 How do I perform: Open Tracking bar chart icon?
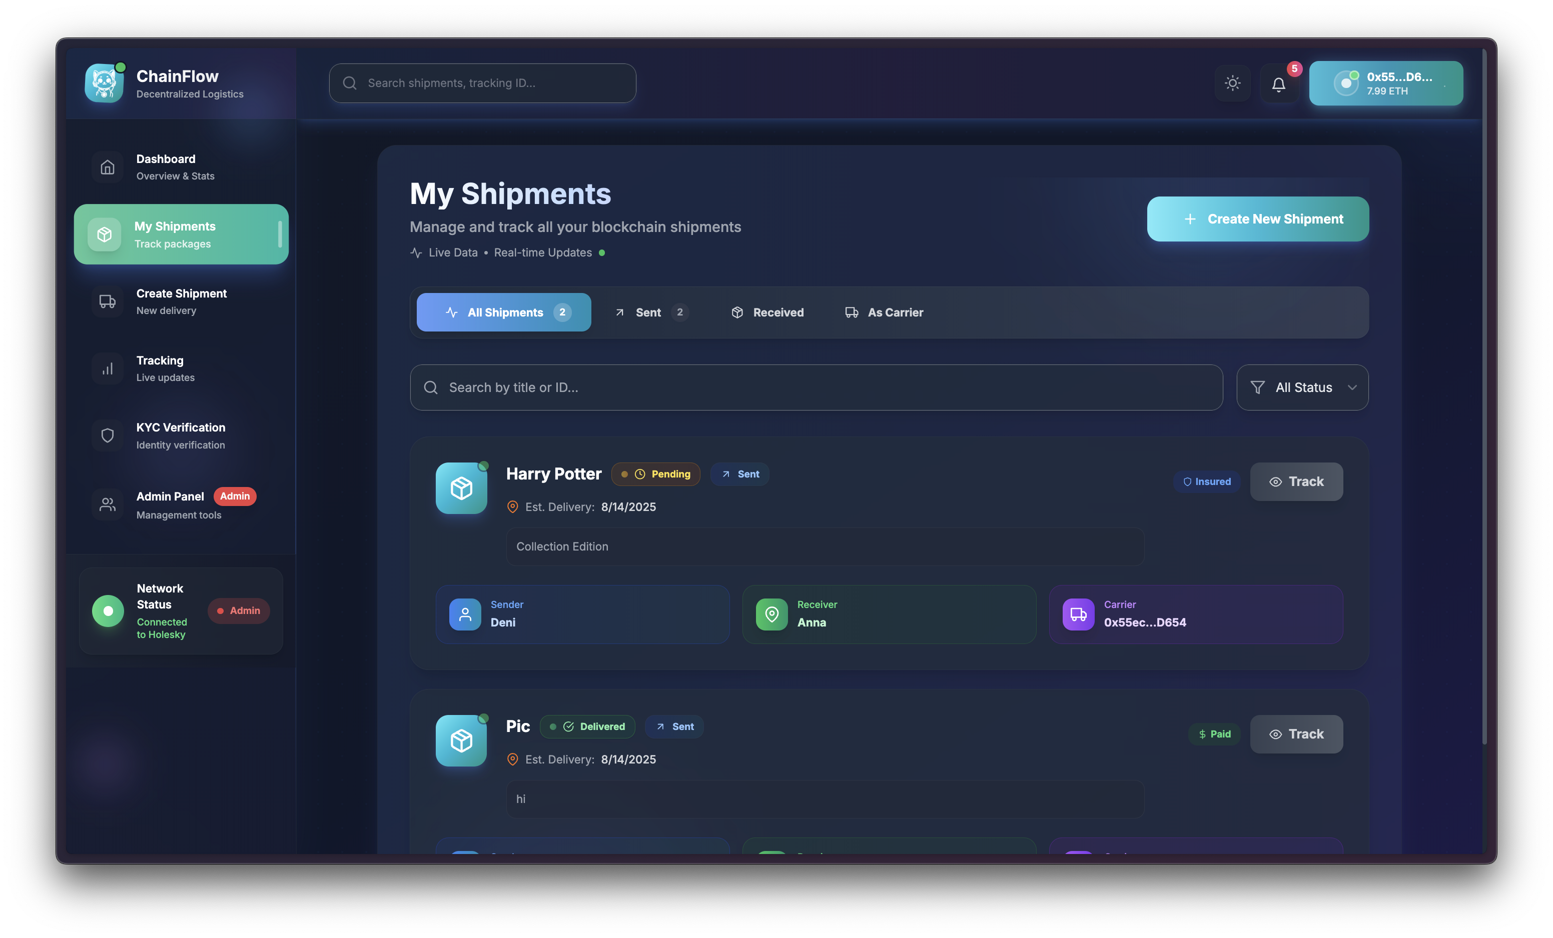pyautogui.click(x=107, y=368)
